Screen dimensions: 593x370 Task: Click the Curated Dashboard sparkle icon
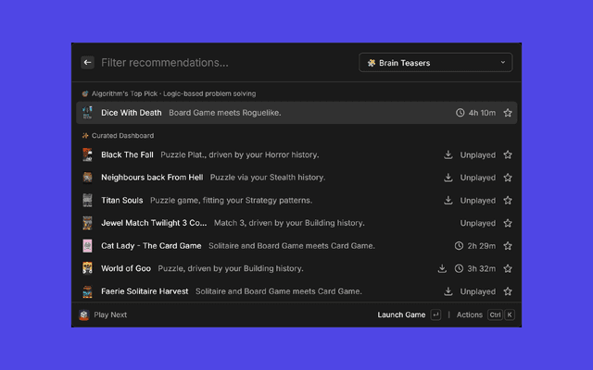[85, 136]
